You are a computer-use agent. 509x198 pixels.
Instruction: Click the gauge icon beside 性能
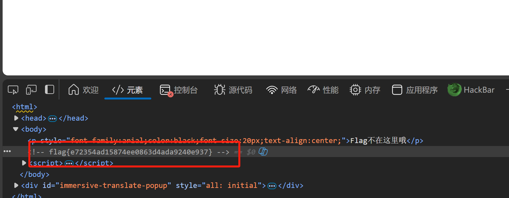[314, 90]
